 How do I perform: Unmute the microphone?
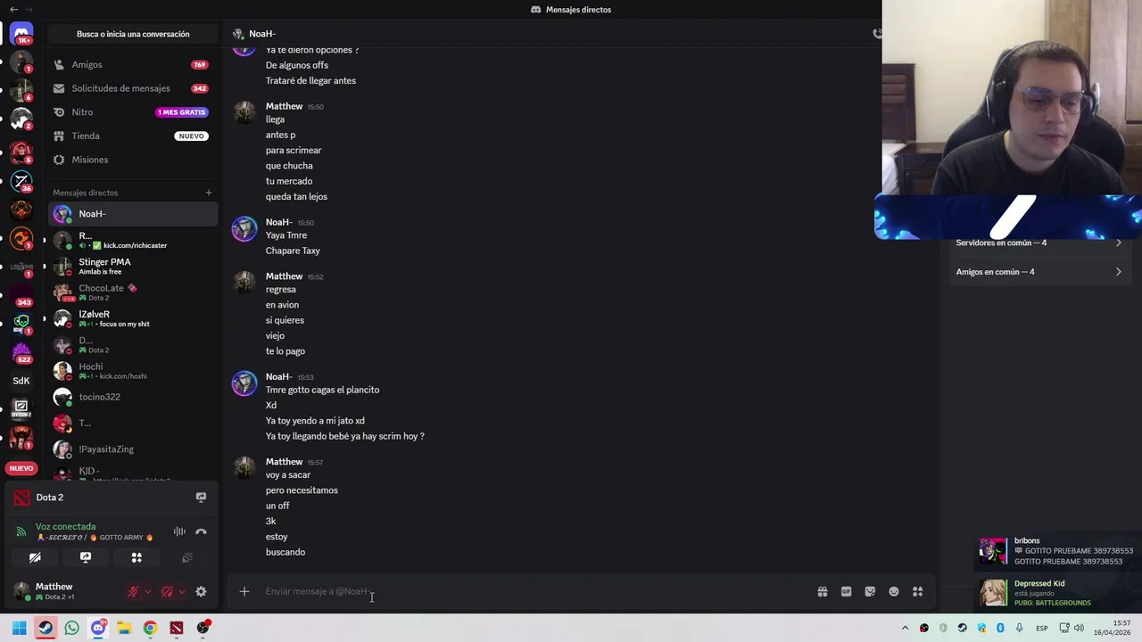(x=133, y=591)
